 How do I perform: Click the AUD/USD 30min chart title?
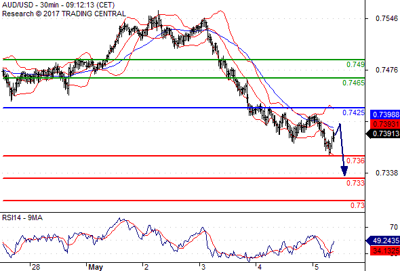pos(58,5)
